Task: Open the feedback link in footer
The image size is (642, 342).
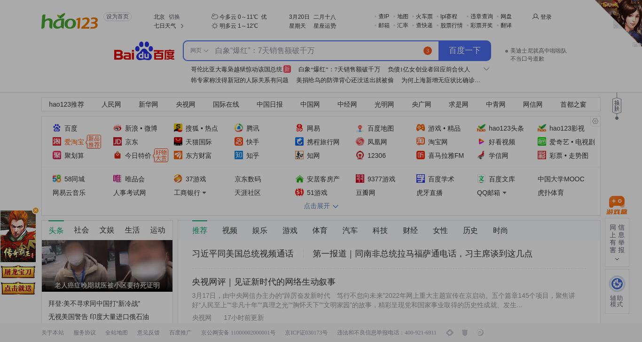Action: click(149, 333)
